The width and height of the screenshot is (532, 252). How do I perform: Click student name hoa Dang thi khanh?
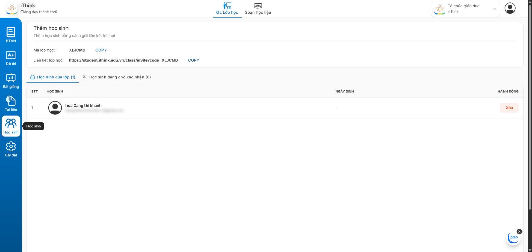(83, 105)
